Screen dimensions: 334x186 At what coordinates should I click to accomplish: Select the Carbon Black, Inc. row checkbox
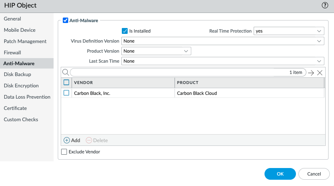click(x=66, y=93)
